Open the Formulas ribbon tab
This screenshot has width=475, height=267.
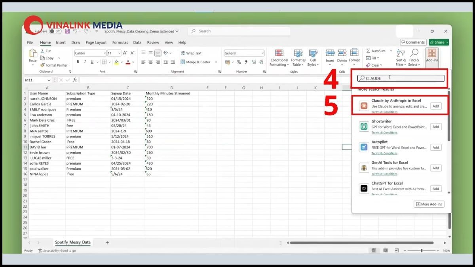point(120,42)
